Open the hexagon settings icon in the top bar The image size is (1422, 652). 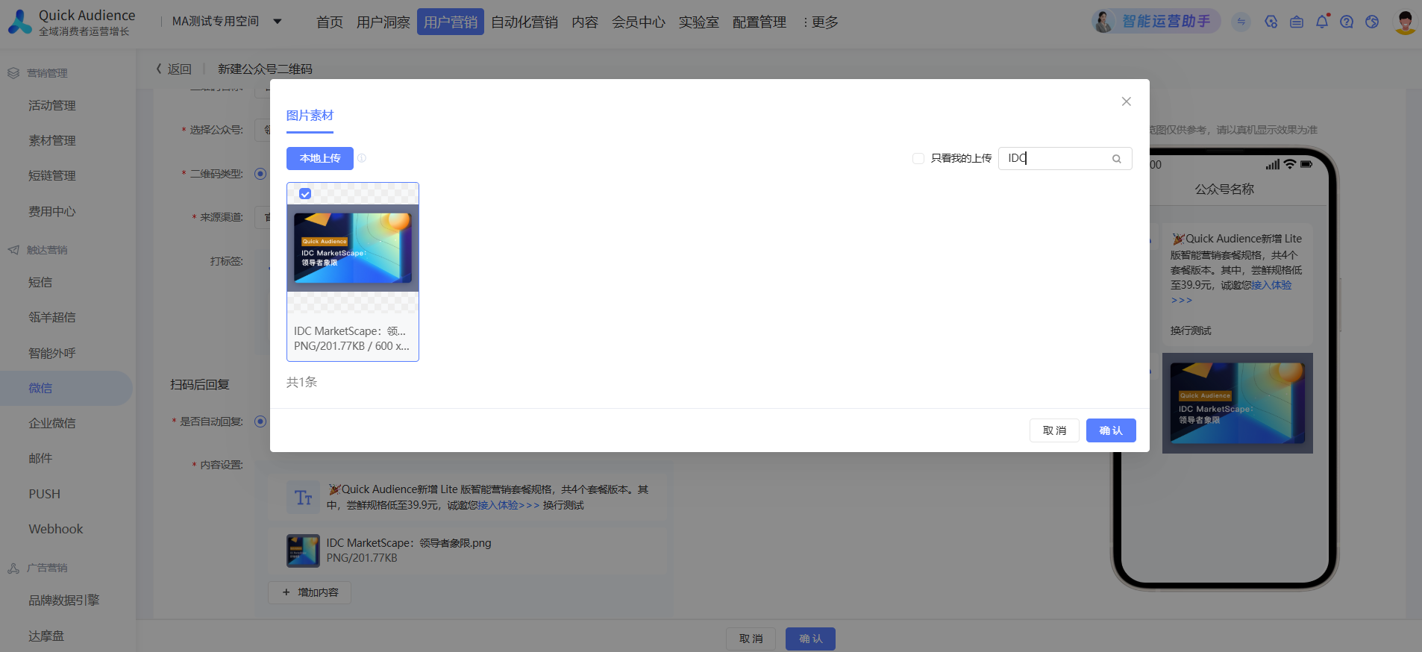pos(1271,22)
